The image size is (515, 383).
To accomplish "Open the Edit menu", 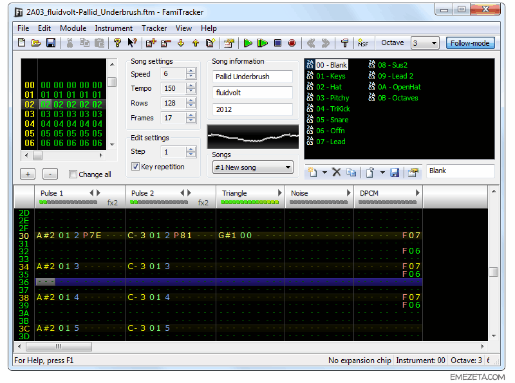I will point(44,28).
